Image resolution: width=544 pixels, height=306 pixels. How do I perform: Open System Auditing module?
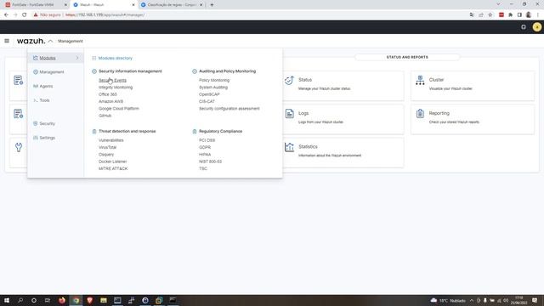[x=213, y=88]
